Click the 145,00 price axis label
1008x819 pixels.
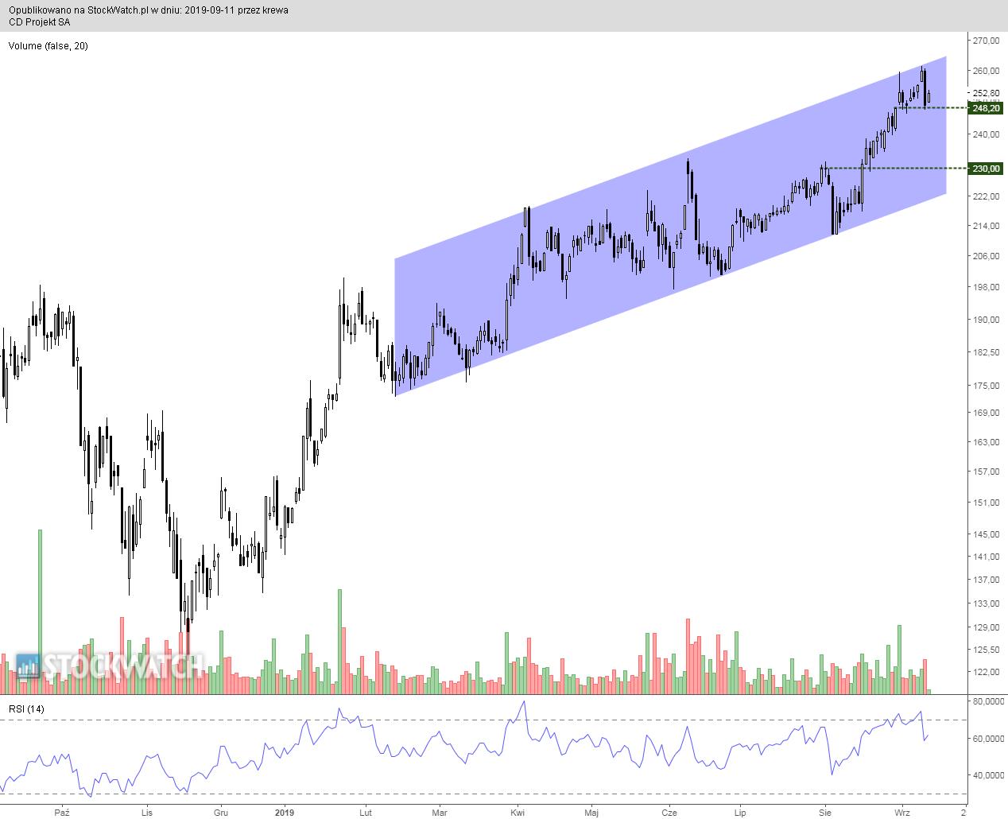tap(987, 534)
